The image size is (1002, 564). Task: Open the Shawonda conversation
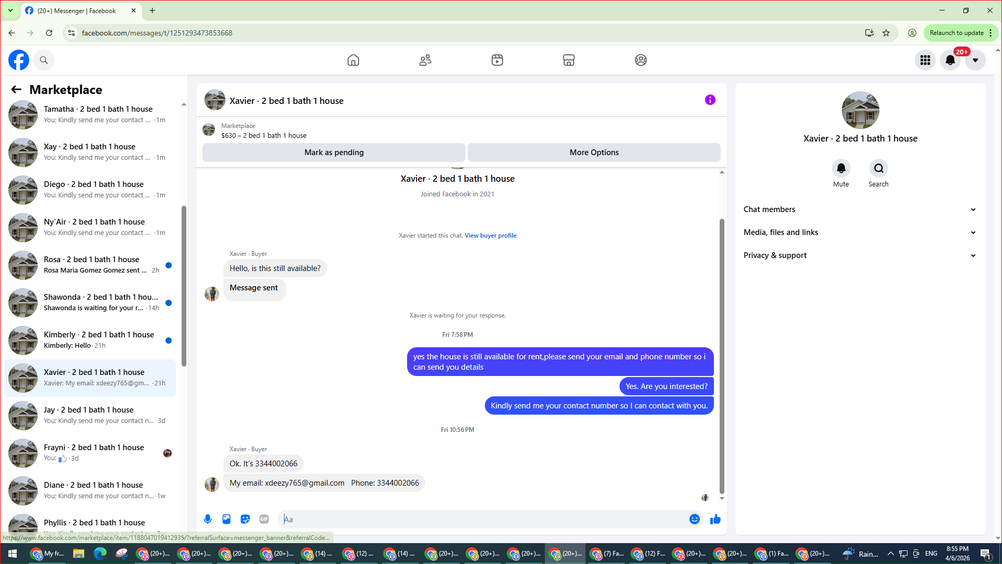(90, 302)
